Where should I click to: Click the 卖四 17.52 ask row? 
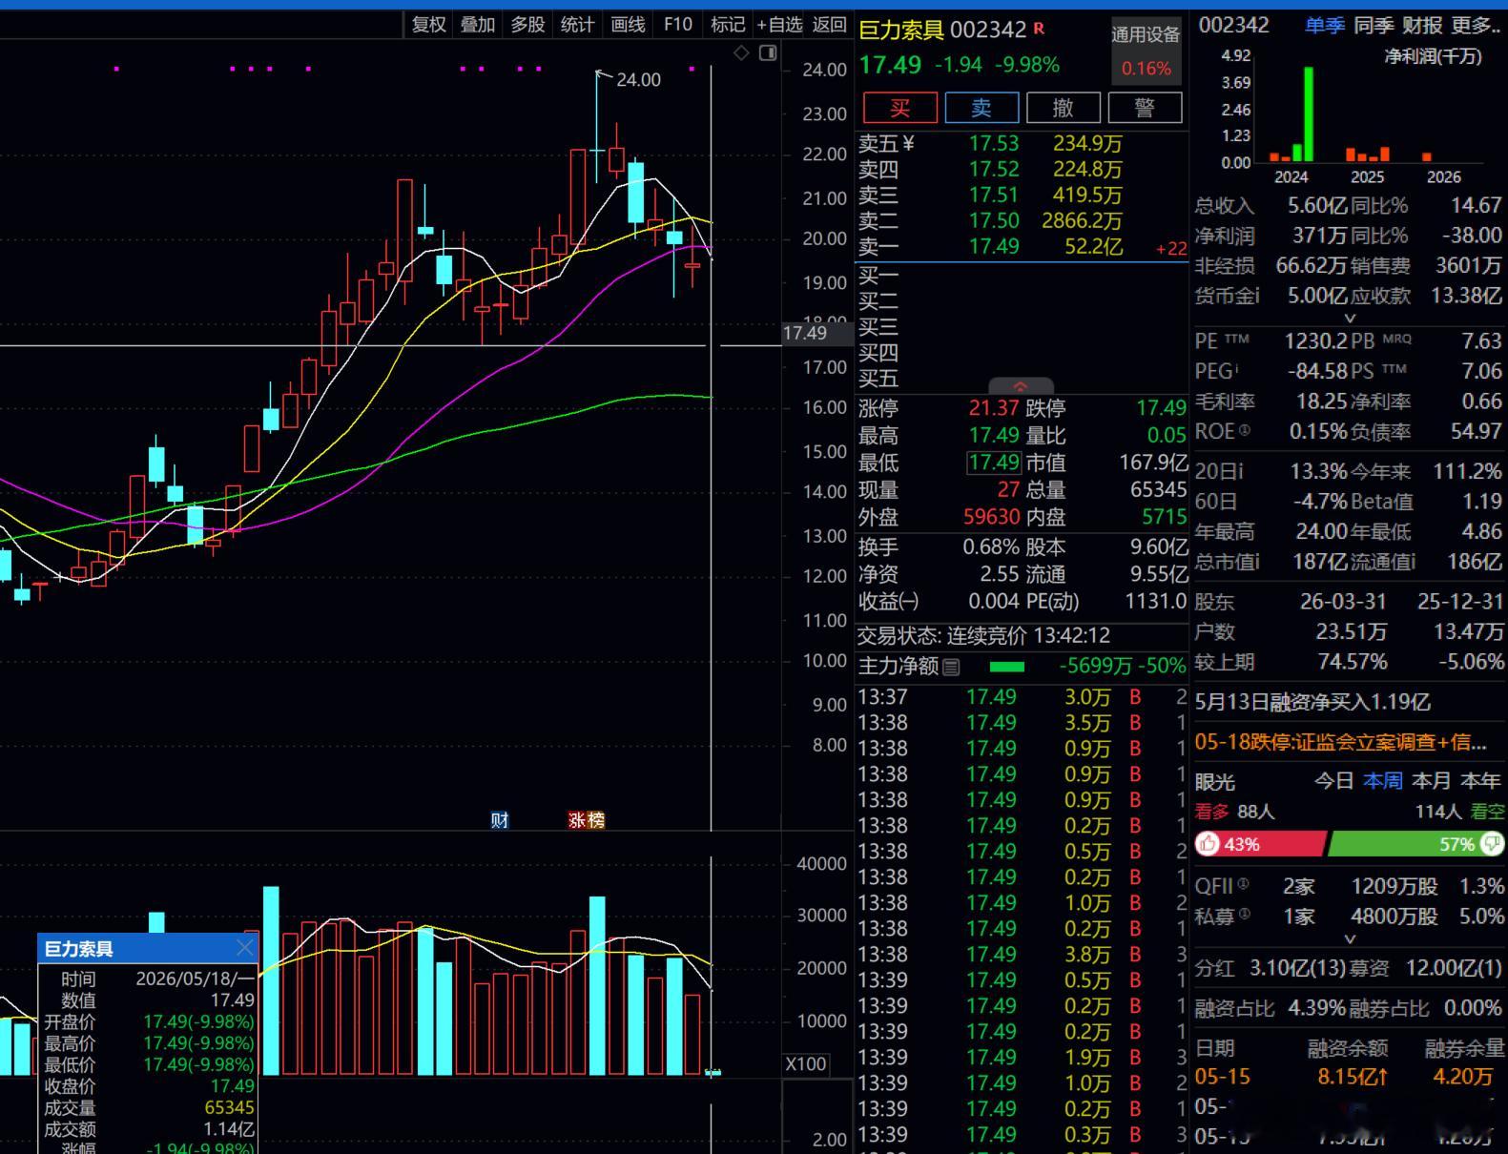1023,170
